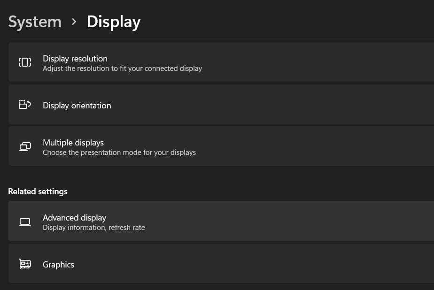Click the Multiple displays monitor icon
This screenshot has width=434, height=290.
point(25,146)
